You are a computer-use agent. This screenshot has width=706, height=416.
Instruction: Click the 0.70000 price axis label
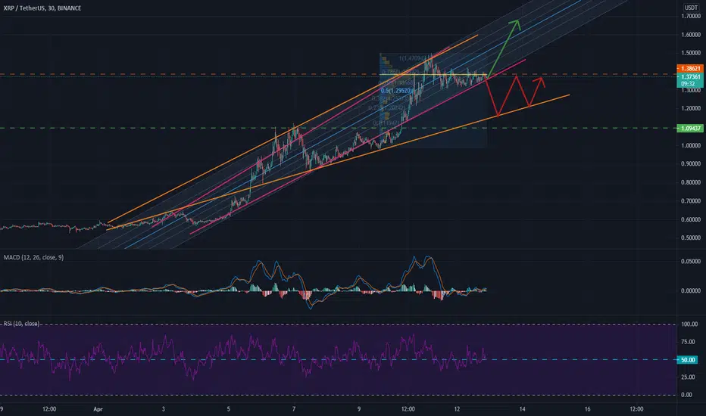click(691, 201)
